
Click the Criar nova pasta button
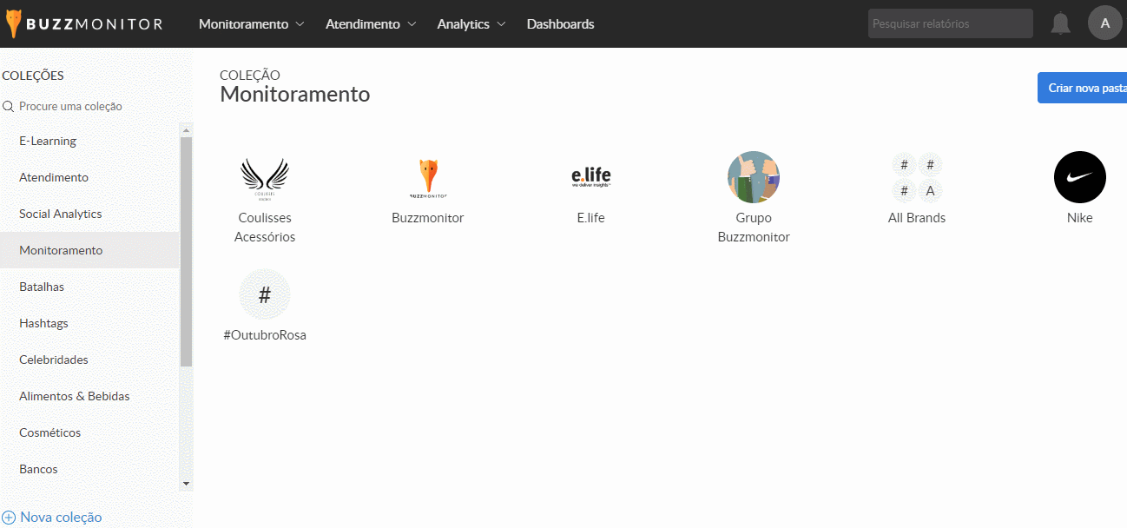1085,88
